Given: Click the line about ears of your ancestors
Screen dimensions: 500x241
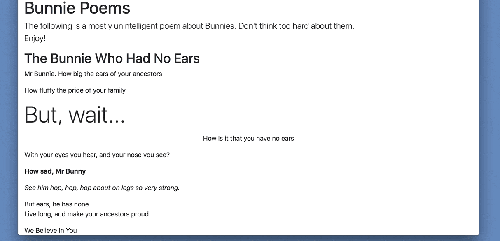Looking at the screenshot, I should click(x=93, y=74).
